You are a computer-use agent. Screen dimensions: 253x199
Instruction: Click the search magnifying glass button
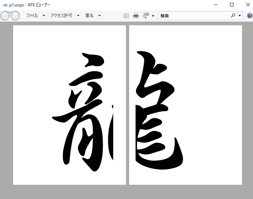233,16
